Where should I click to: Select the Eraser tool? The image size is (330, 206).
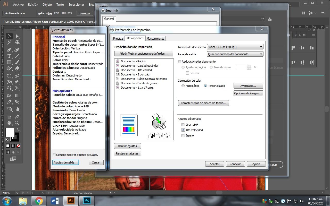(x=17, y=68)
